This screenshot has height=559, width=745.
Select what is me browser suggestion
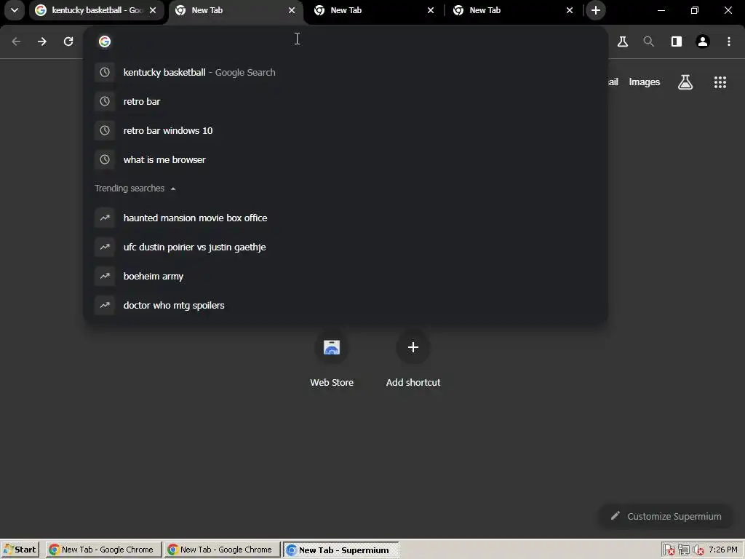(346, 159)
